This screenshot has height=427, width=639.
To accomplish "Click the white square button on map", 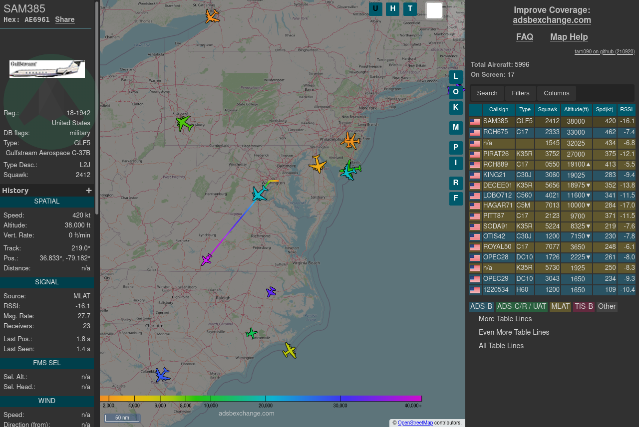I will click(x=434, y=10).
